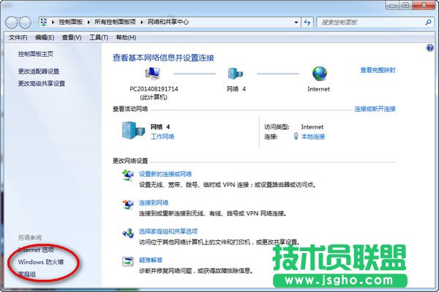Open the 工具(T) menu
The image size is (439, 292).
99,37
